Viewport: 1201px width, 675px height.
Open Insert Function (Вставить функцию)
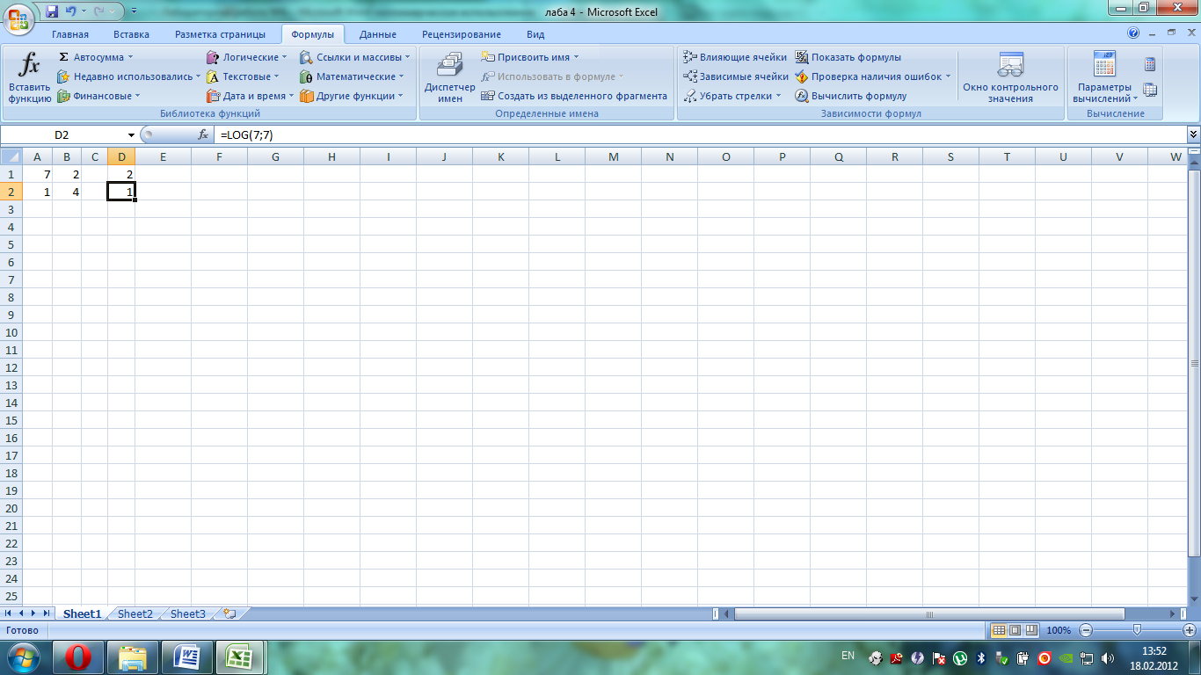[30, 78]
